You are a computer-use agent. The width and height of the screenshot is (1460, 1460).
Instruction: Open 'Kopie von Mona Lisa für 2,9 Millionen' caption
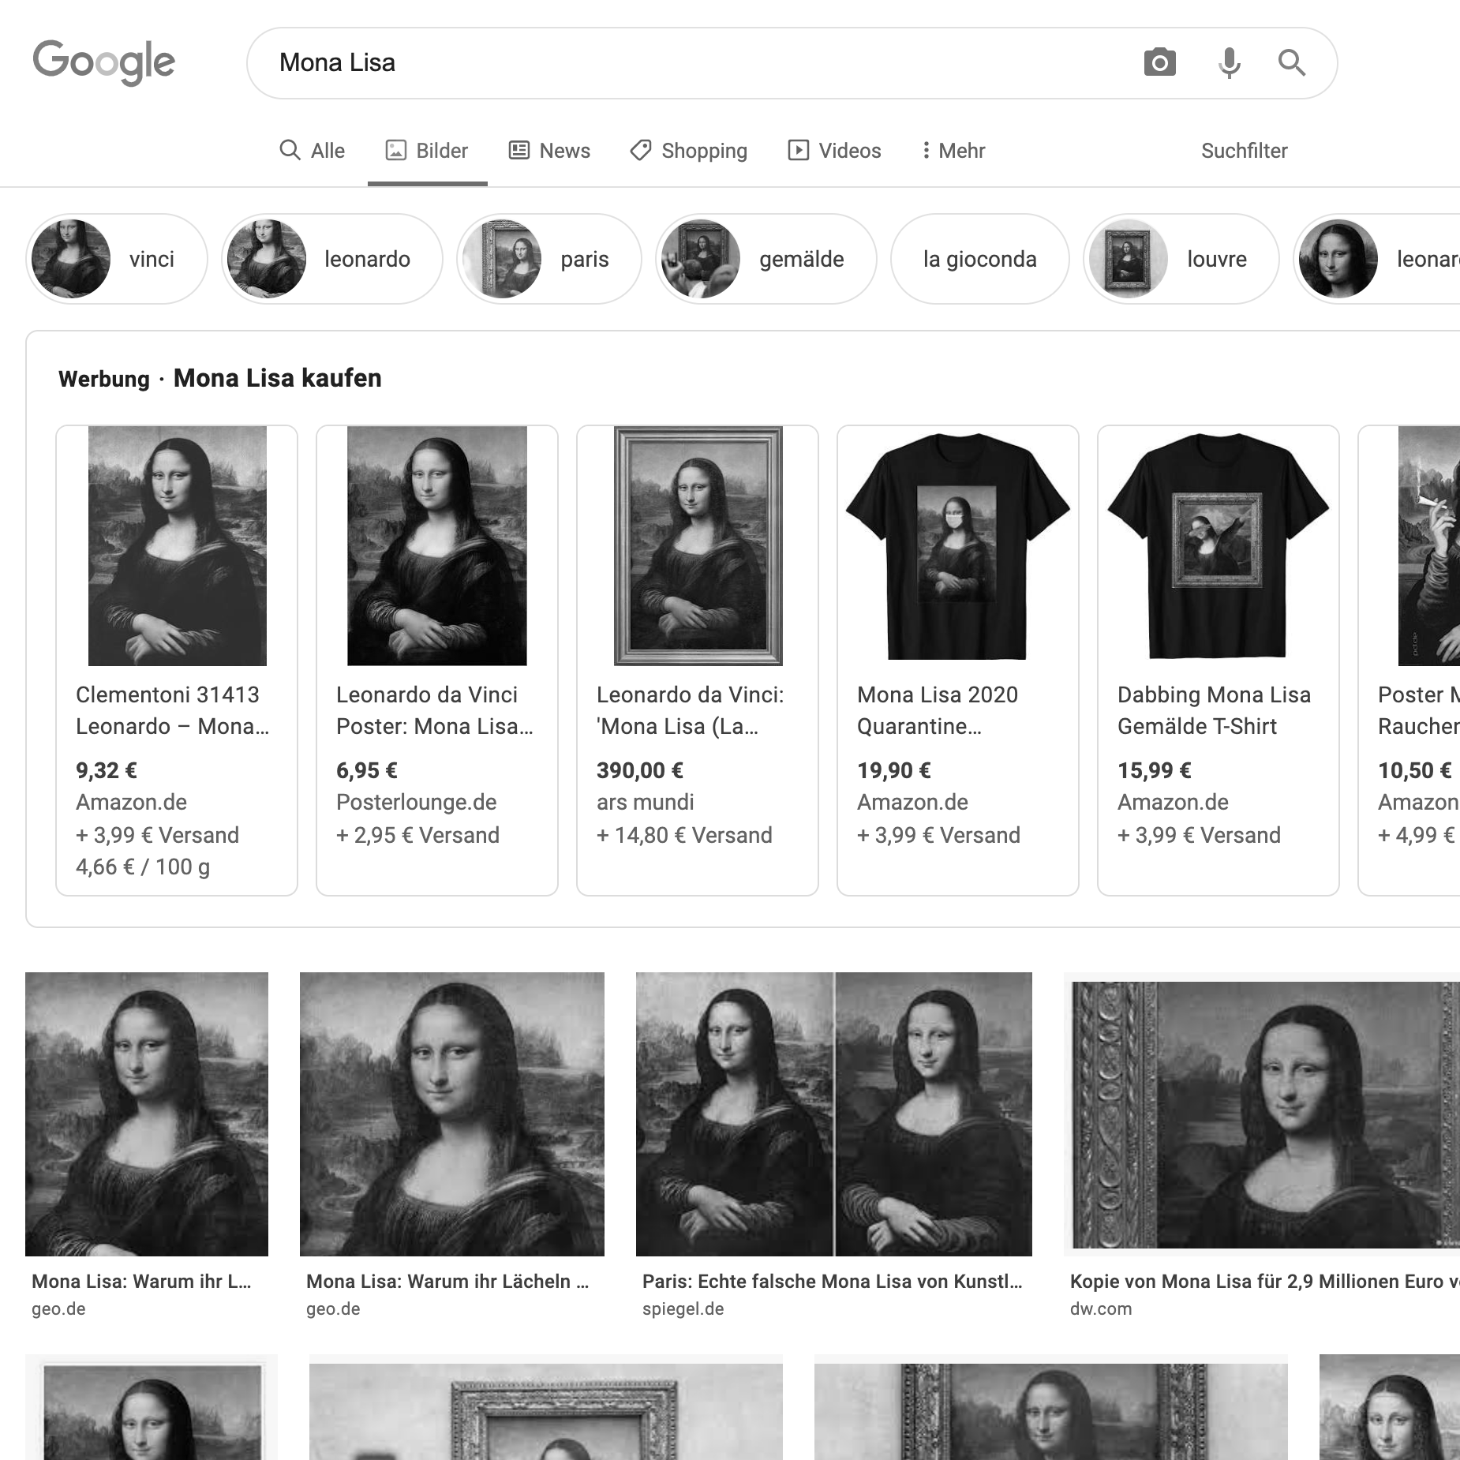(1264, 1282)
